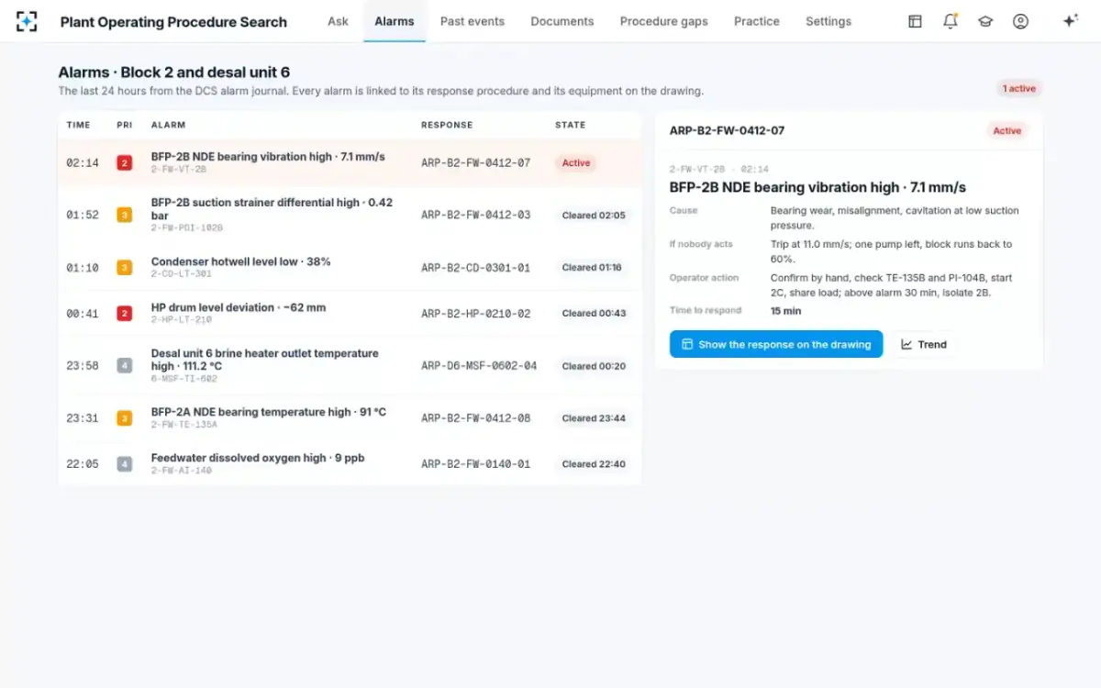The height and width of the screenshot is (688, 1101).
Task: Click priority 2 badge for HP drum level alarm
Action: (x=124, y=314)
